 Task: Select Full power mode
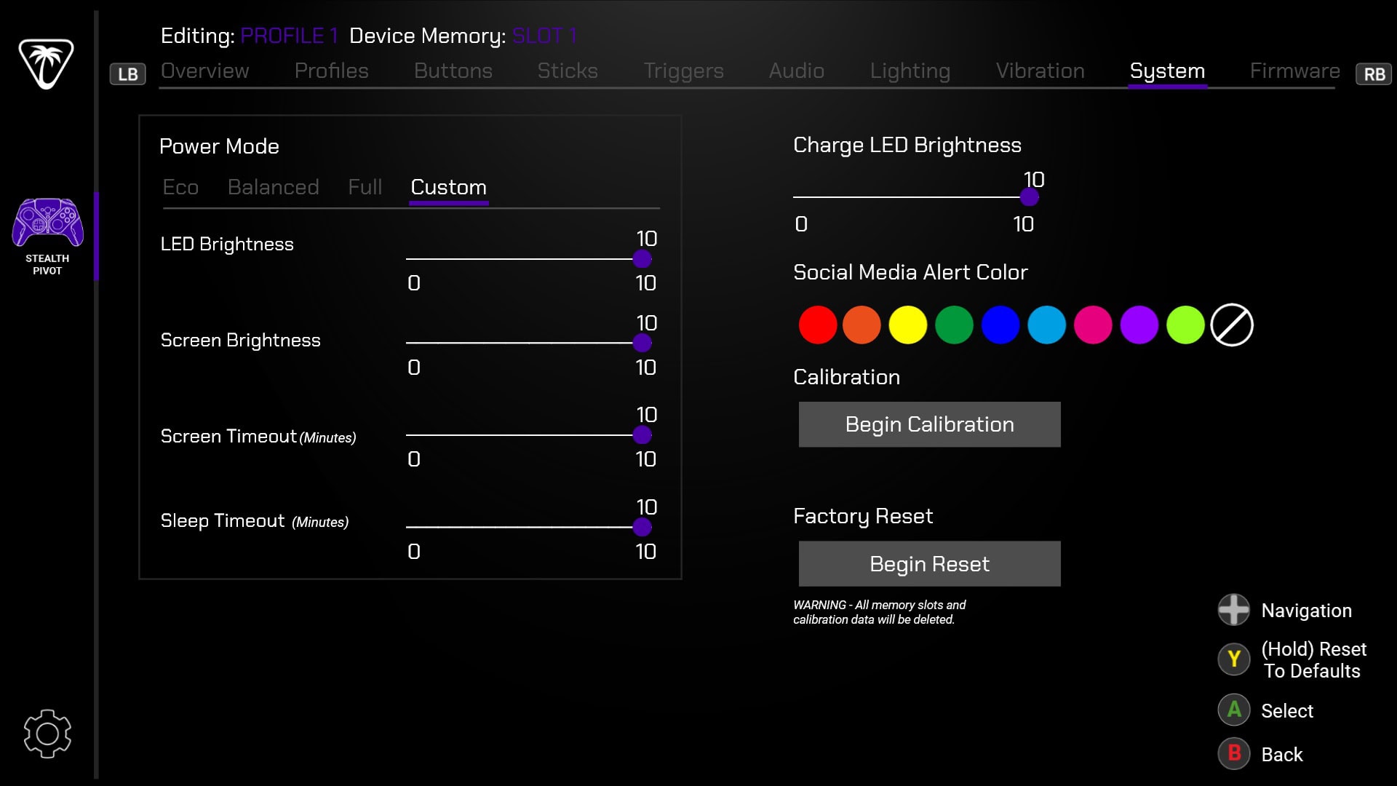(365, 187)
